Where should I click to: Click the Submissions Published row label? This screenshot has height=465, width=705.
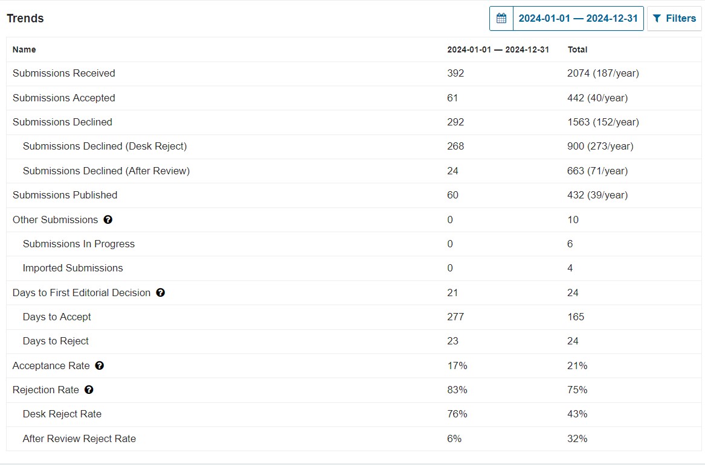tap(65, 195)
